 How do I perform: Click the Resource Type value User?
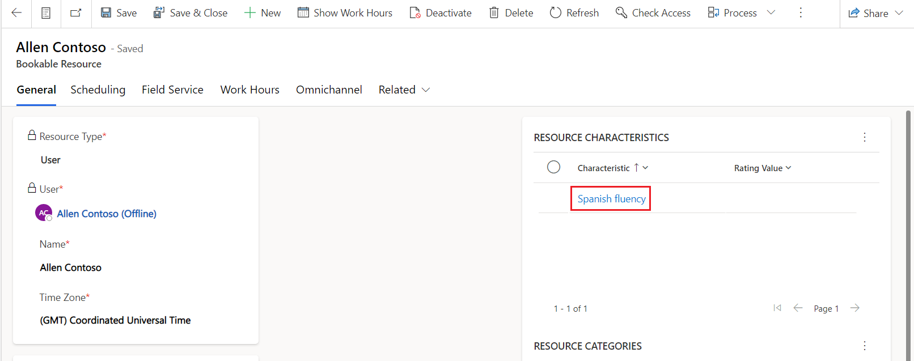50,160
